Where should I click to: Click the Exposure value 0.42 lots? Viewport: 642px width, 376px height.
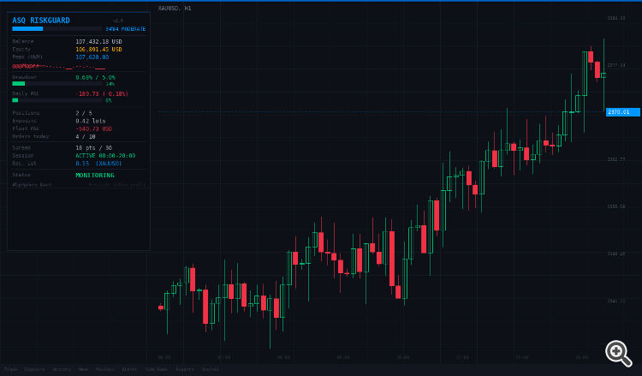(x=91, y=121)
